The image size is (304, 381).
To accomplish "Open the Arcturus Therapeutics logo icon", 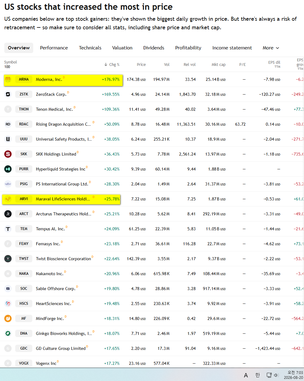I will [8, 214].
